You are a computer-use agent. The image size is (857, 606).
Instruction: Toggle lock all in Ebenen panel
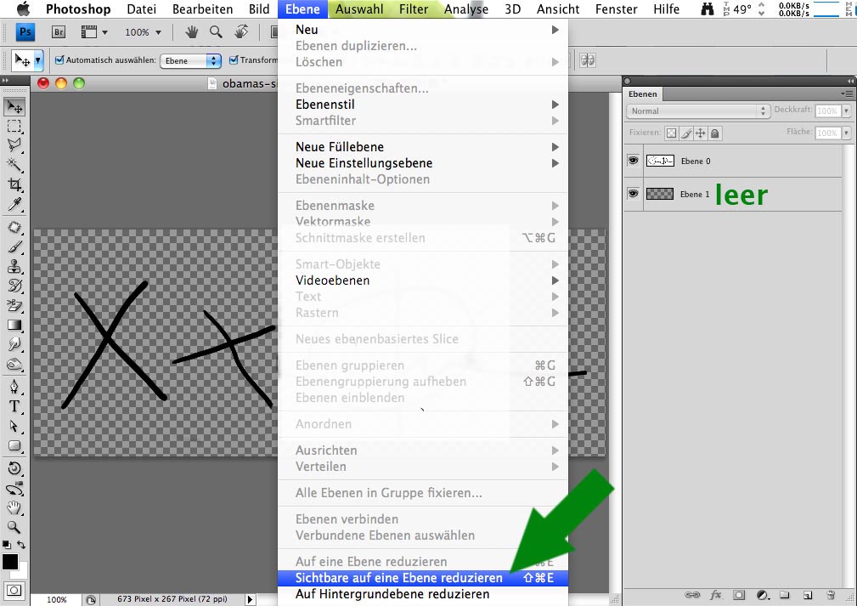click(714, 133)
